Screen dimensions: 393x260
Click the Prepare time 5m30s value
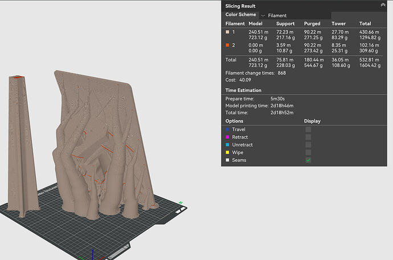(277, 99)
